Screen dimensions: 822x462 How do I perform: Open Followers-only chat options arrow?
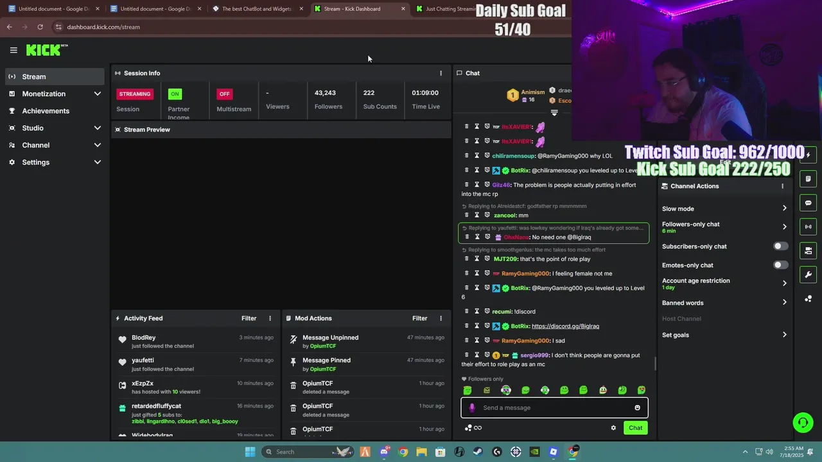point(784,227)
